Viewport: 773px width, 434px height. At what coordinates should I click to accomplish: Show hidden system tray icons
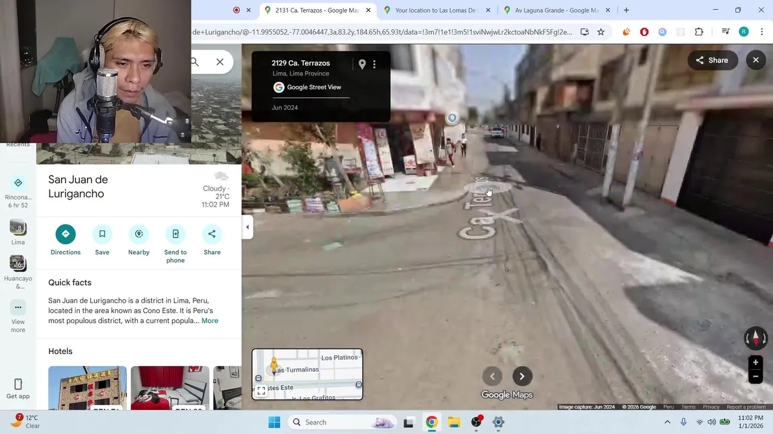coord(667,422)
